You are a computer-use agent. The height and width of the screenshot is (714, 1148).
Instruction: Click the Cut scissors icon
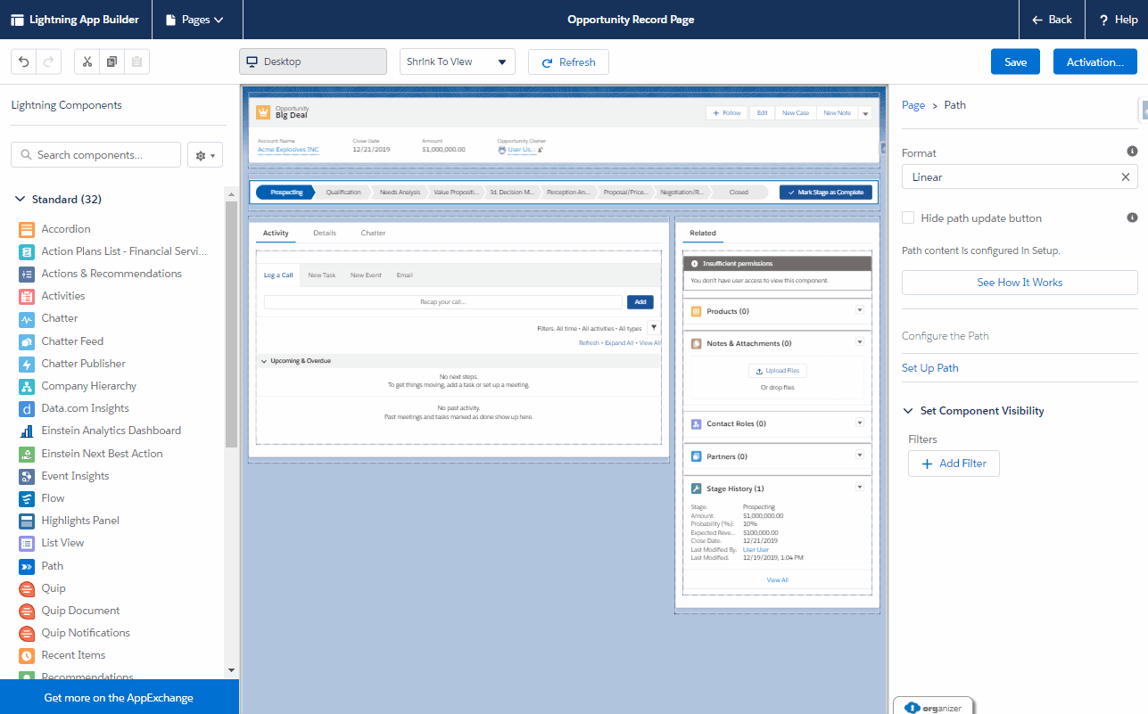click(x=87, y=62)
